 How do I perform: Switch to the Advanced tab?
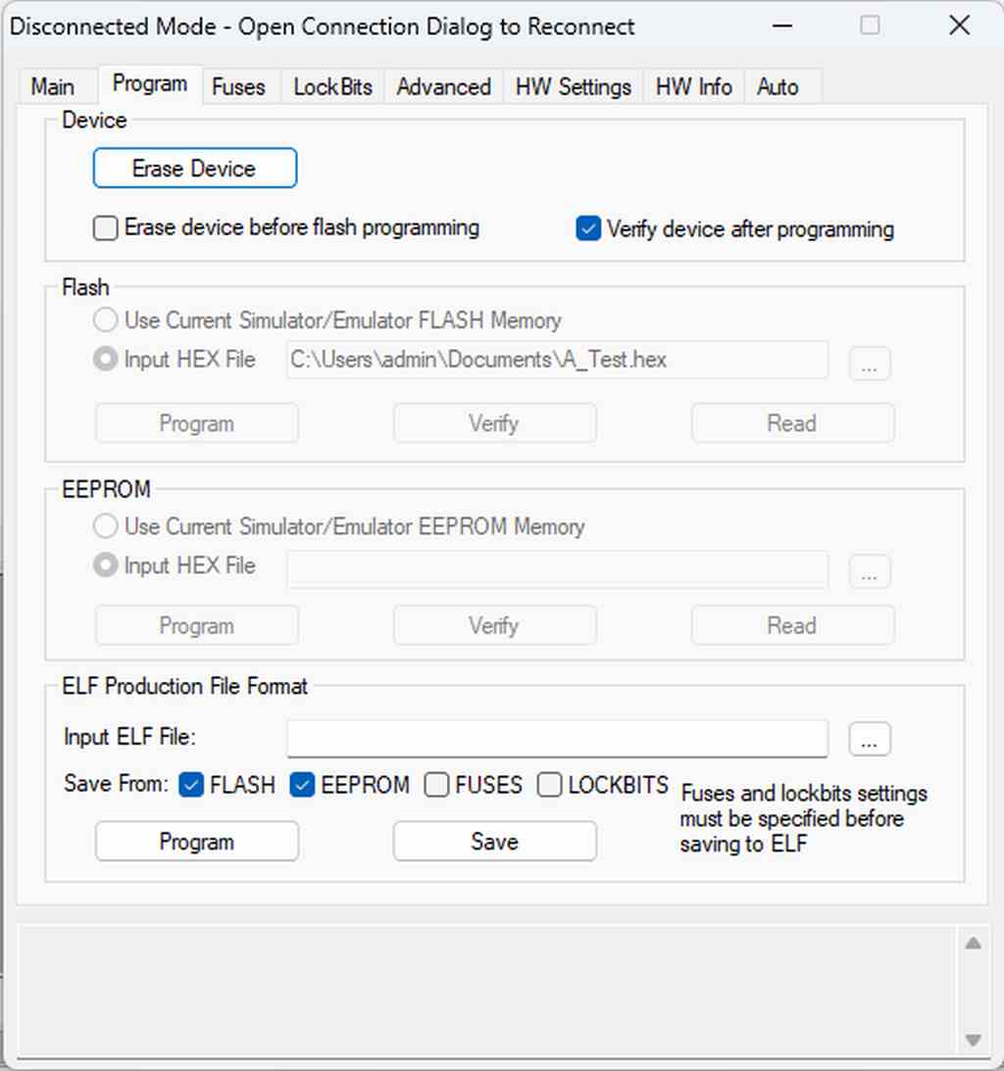(443, 87)
